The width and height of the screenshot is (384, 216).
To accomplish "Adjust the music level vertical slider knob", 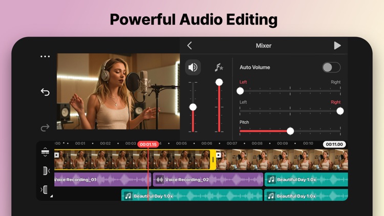I will pyautogui.click(x=219, y=82).
